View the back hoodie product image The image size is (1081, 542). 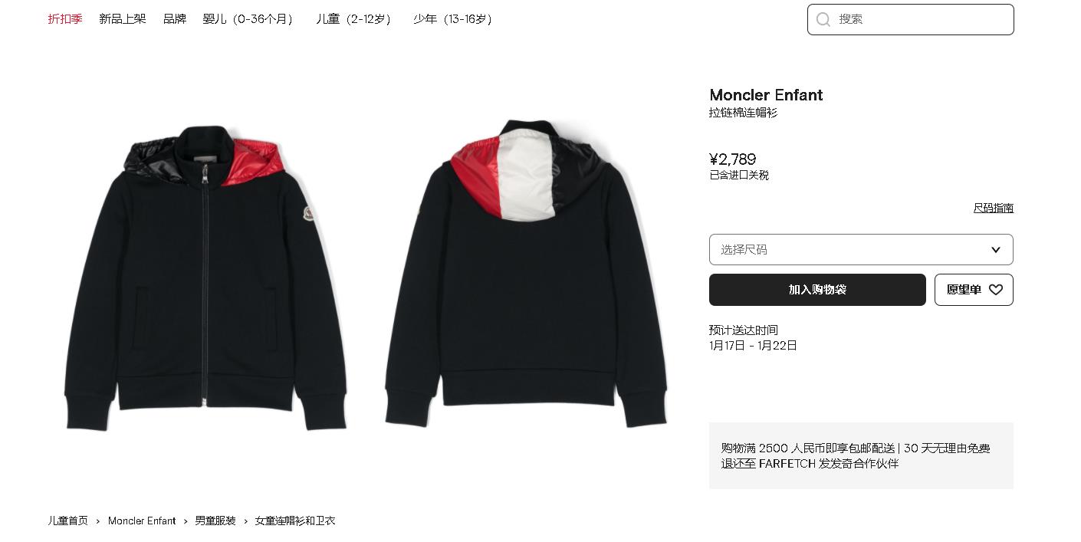click(526, 273)
